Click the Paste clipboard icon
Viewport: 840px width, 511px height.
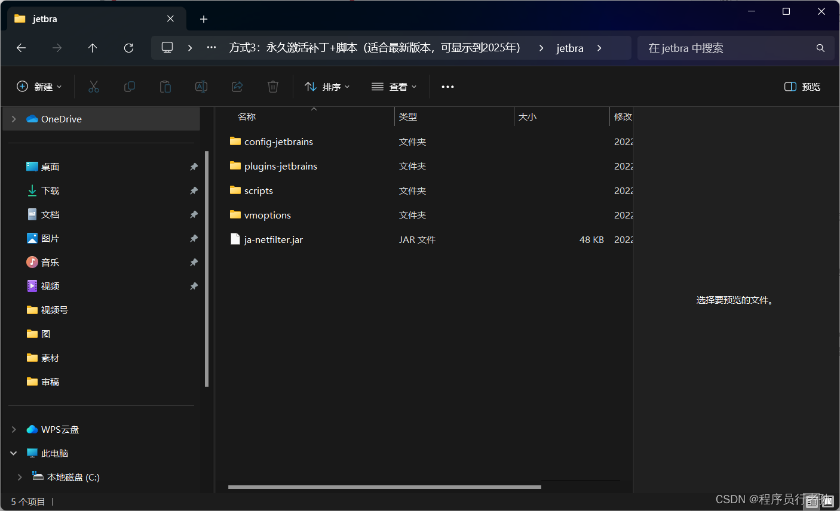pos(165,87)
